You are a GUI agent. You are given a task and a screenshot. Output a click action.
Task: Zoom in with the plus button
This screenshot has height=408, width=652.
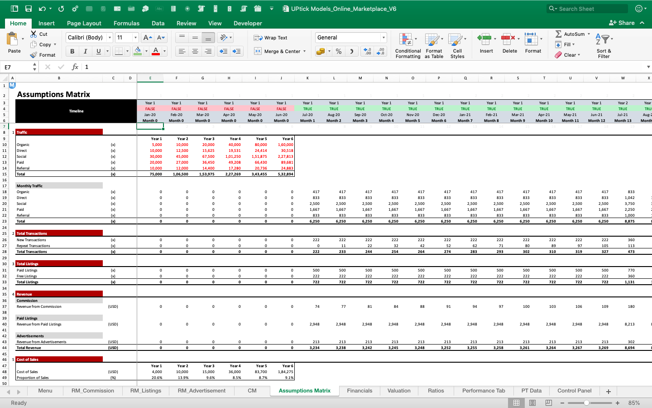[618, 403]
